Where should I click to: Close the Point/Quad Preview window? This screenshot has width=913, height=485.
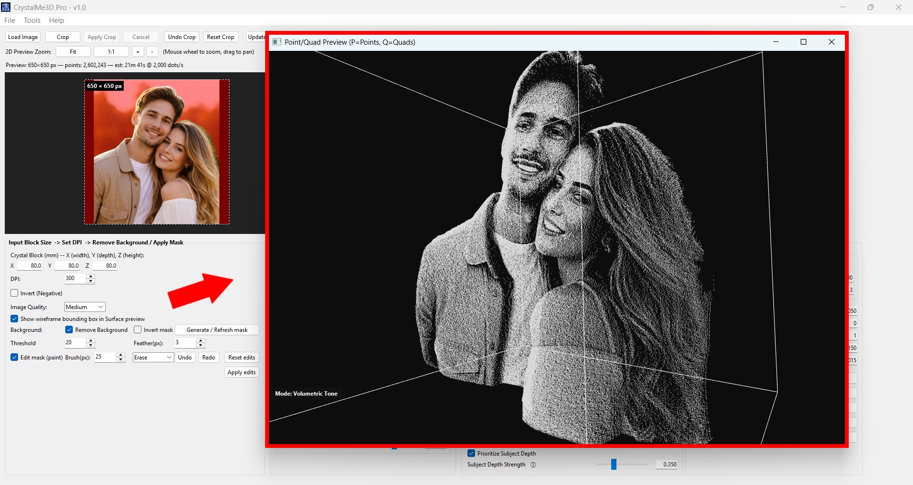point(832,42)
